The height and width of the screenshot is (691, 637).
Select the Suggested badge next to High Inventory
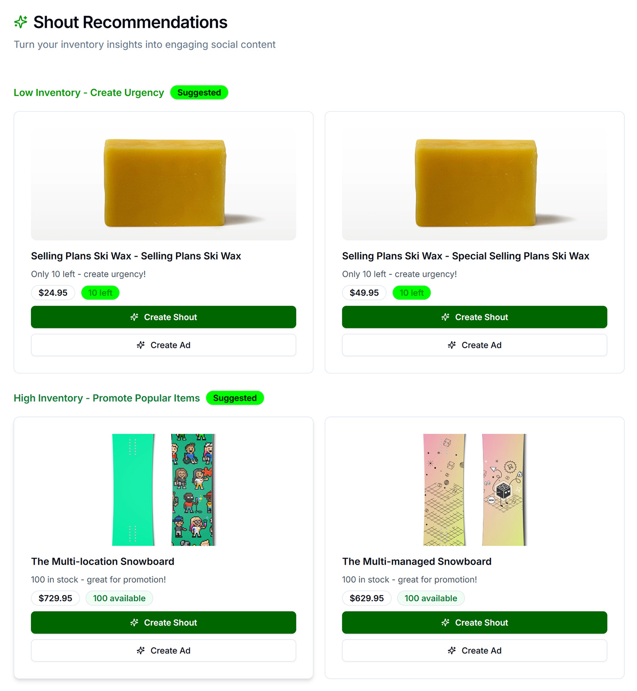tap(235, 398)
